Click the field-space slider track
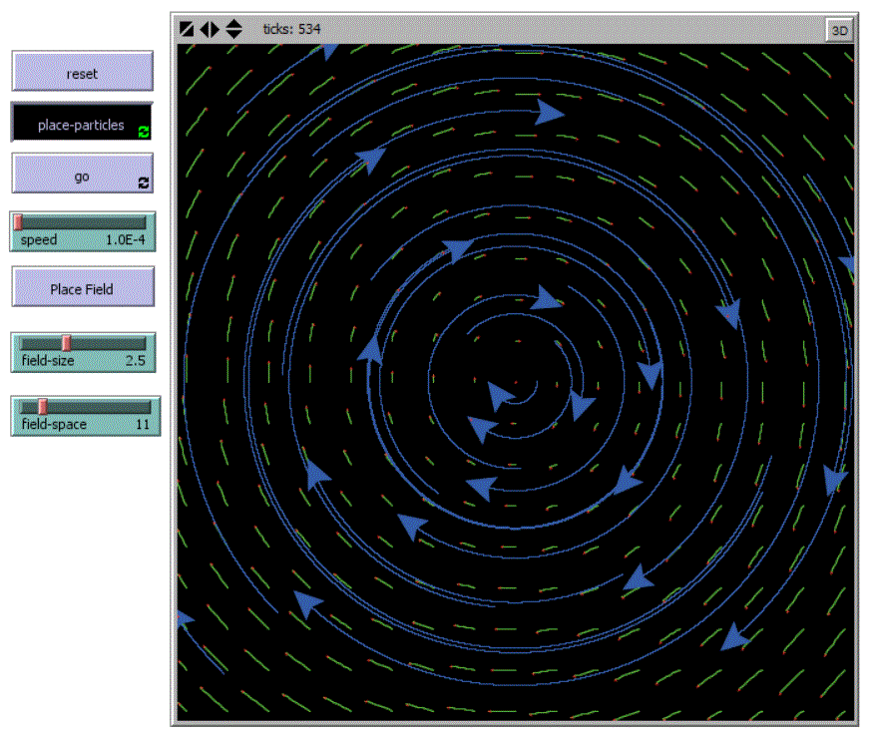The height and width of the screenshot is (737, 871). coord(86,407)
